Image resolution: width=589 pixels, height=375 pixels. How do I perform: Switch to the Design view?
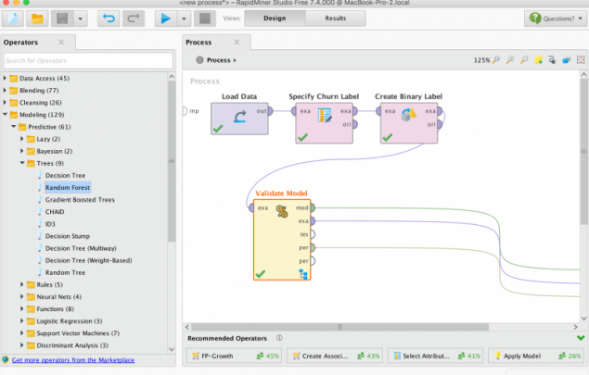(x=275, y=18)
